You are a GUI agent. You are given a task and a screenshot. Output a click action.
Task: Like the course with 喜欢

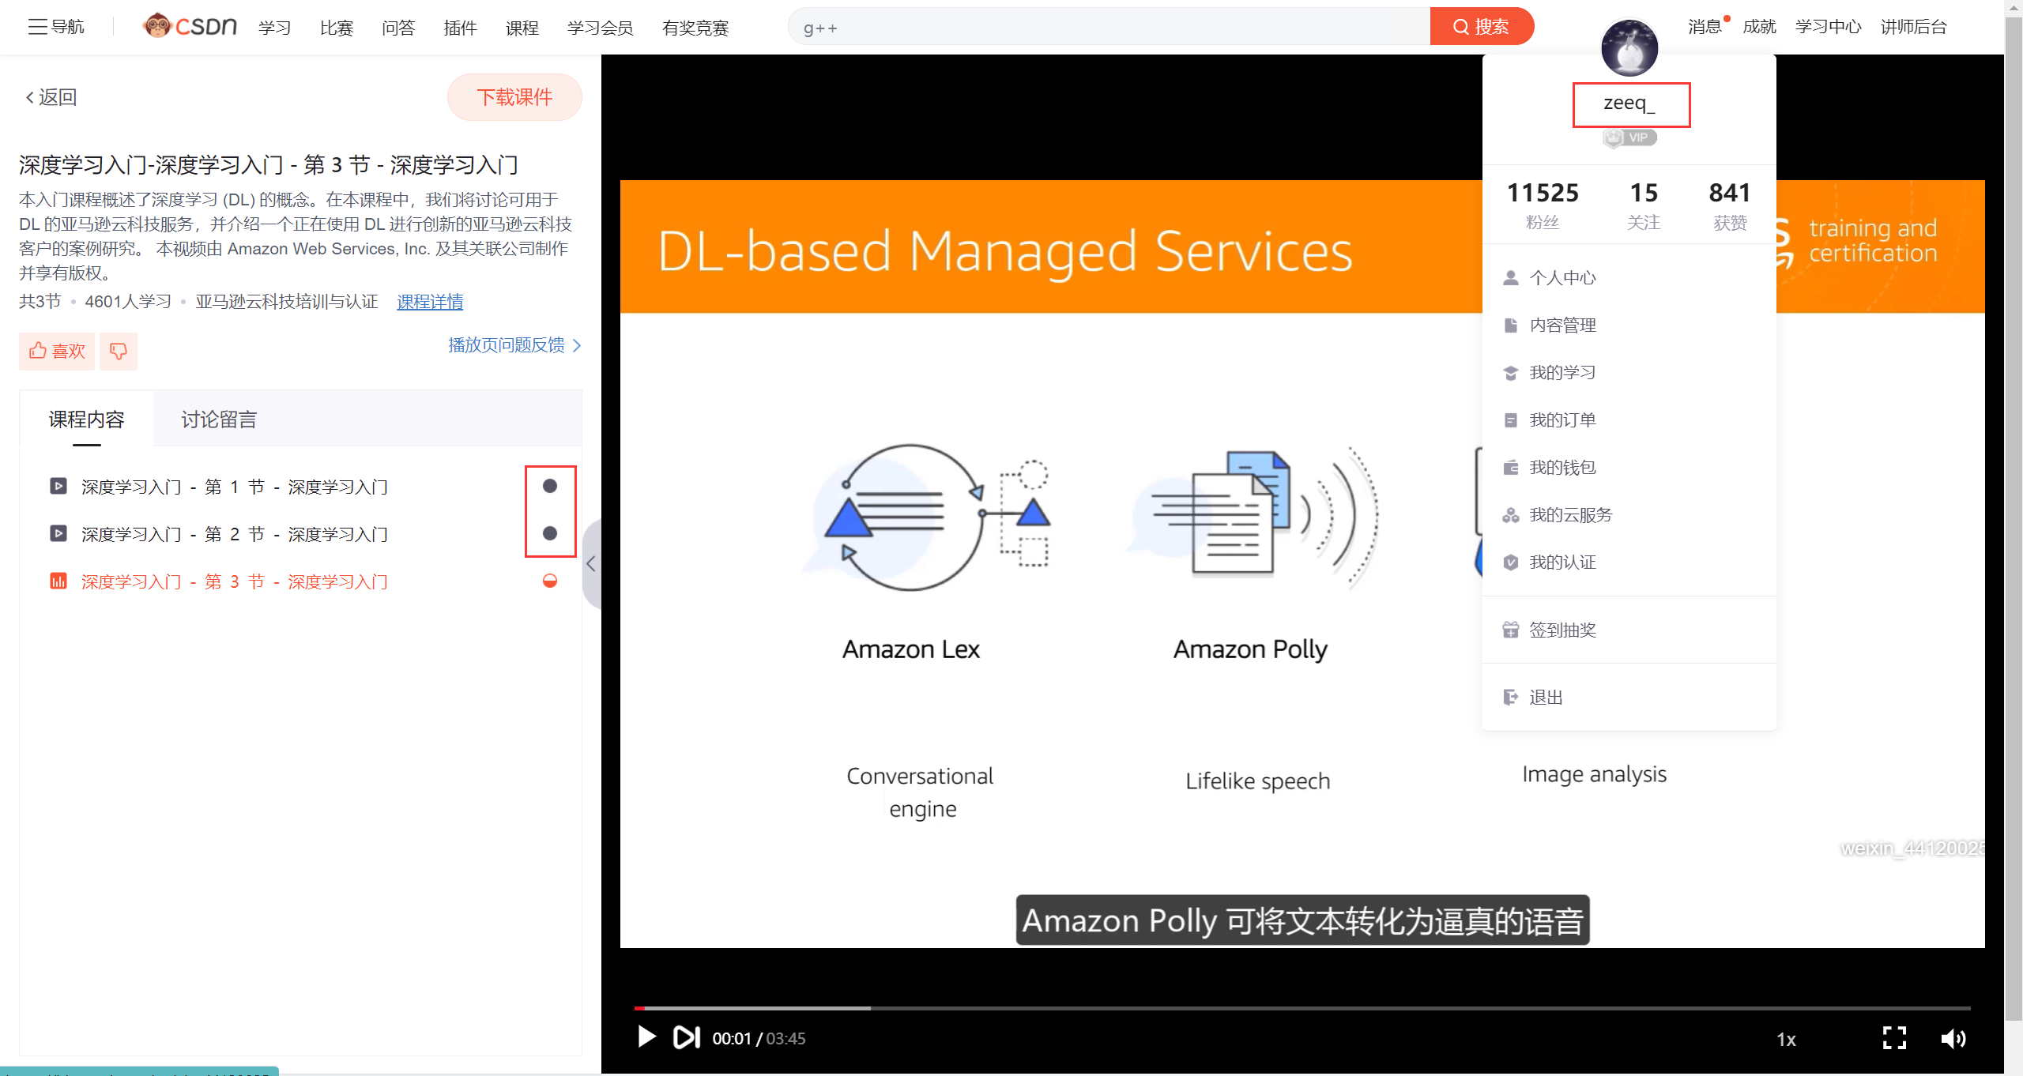57,351
